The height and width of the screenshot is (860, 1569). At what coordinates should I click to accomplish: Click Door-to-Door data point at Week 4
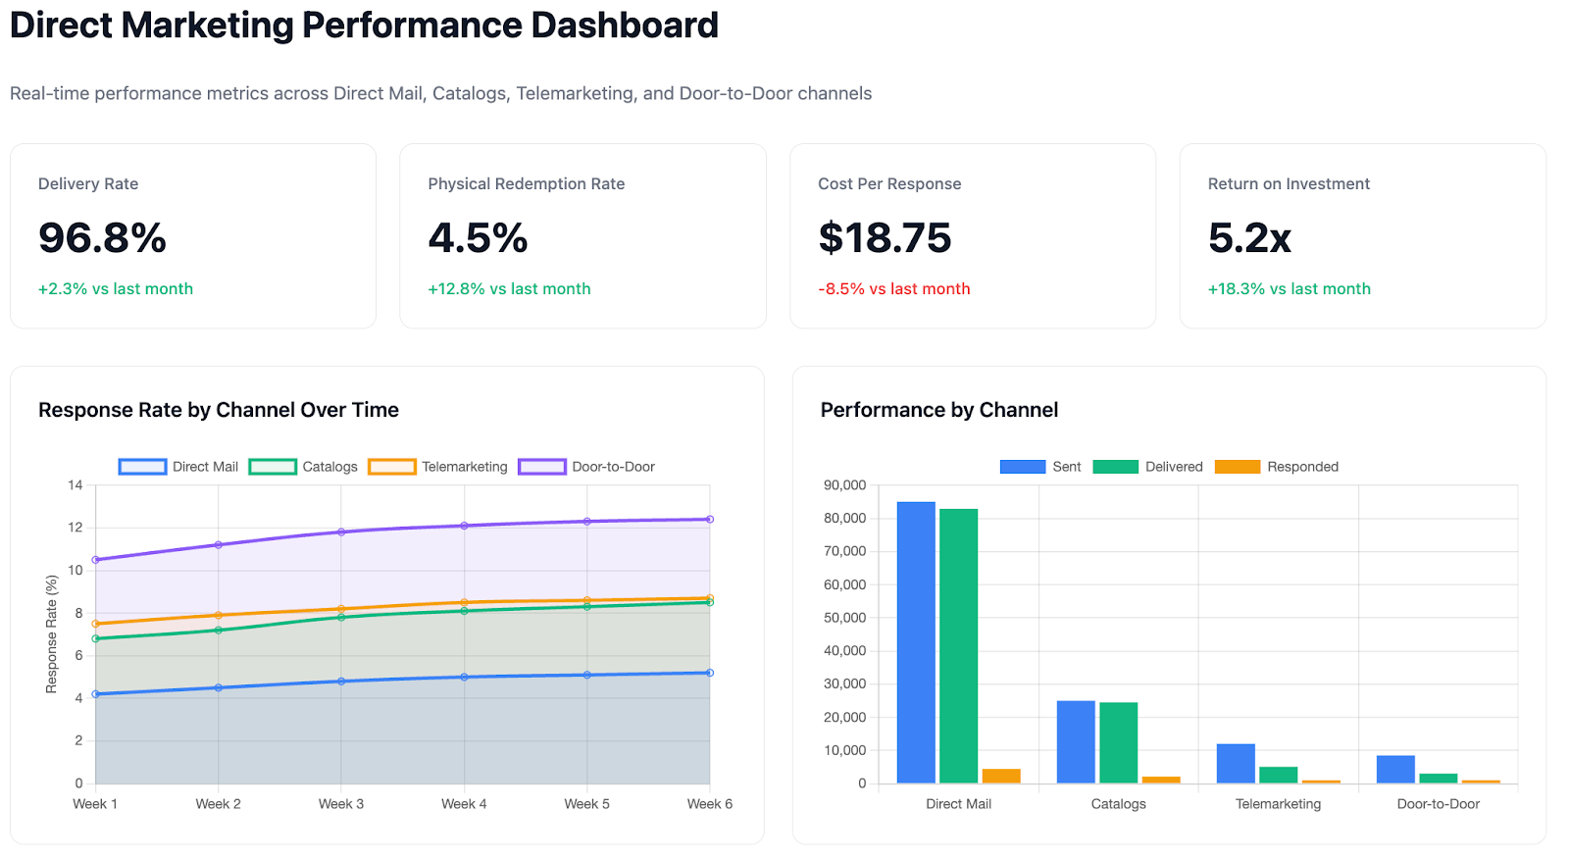tap(465, 526)
